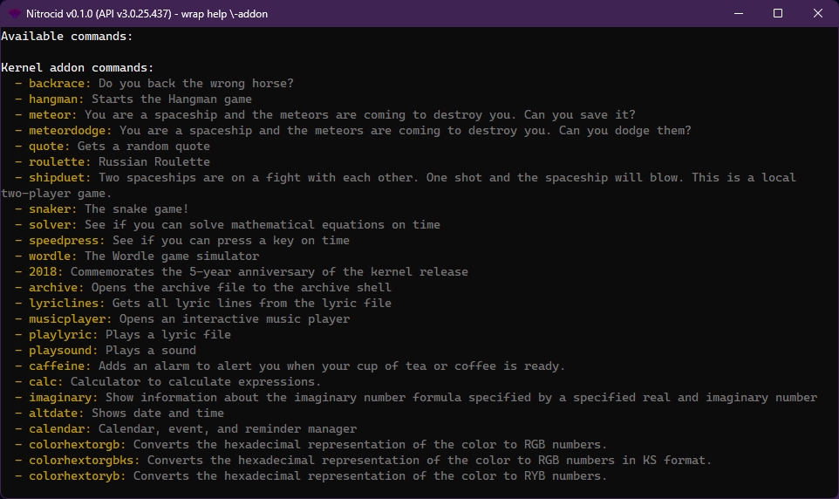Click the 'Kernel addon commands:' heading
Image resolution: width=839 pixels, height=499 pixels.
[x=78, y=68]
